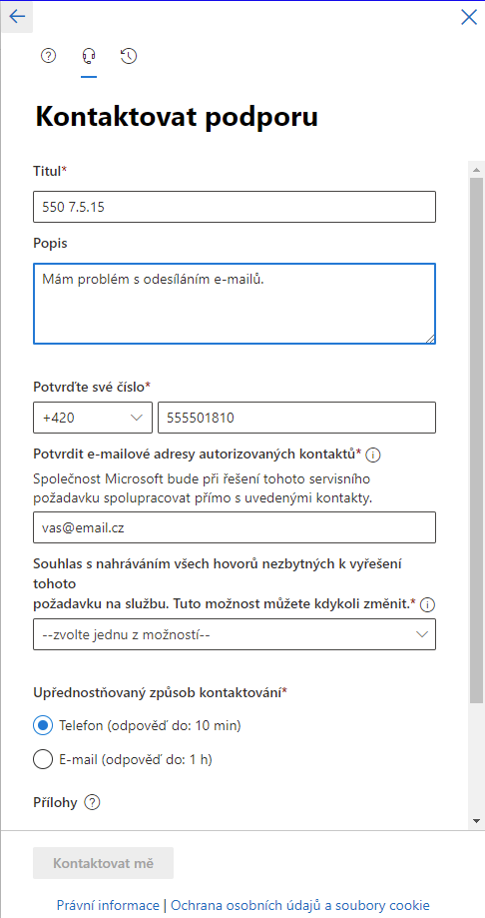
Task: Click the scrollbar down arrow
Action: pyautogui.click(x=476, y=821)
